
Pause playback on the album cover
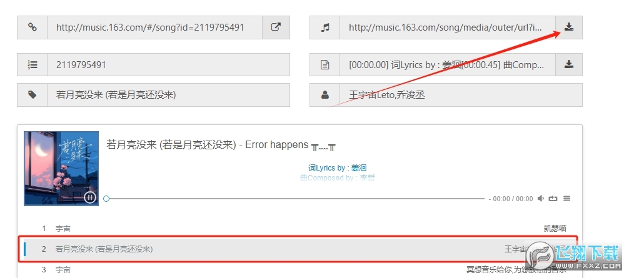coord(90,197)
